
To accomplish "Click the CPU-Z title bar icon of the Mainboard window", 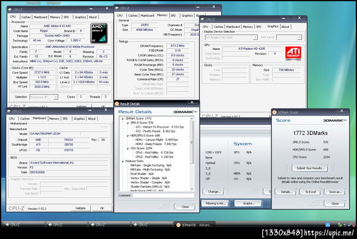I will (x=9, y=111).
